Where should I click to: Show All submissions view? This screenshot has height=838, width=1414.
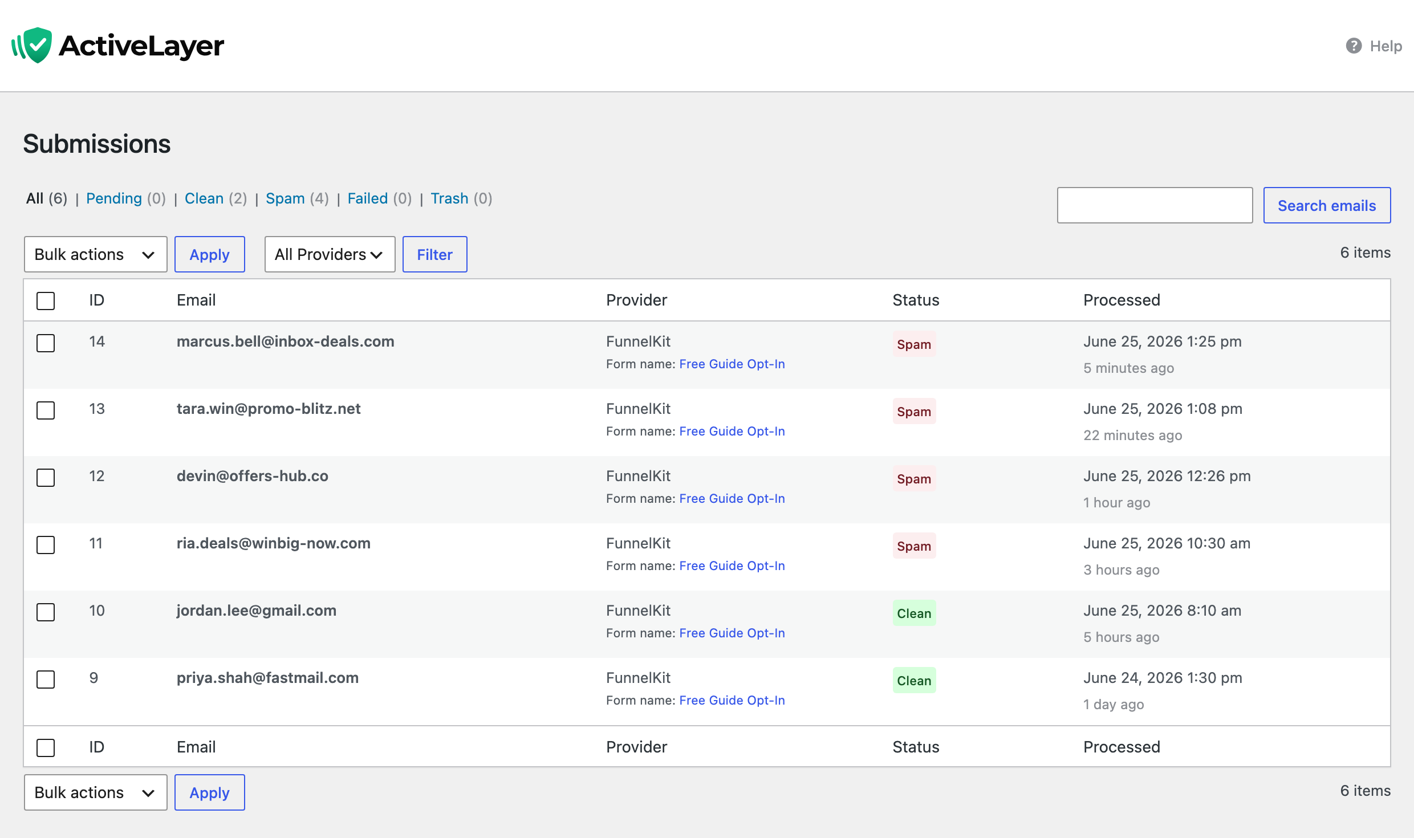pyautogui.click(x=35, y=198)
